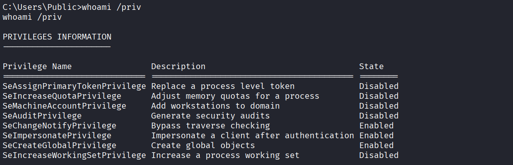This screenshot has height=165, width=513.
Task: Click the State column header
Action: pyautogui.click(x=371, y=66)
